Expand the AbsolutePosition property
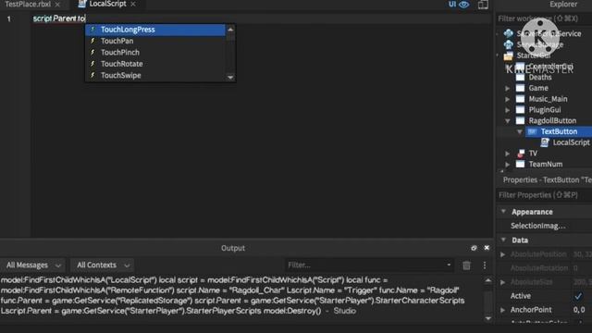 pos(502,254)
